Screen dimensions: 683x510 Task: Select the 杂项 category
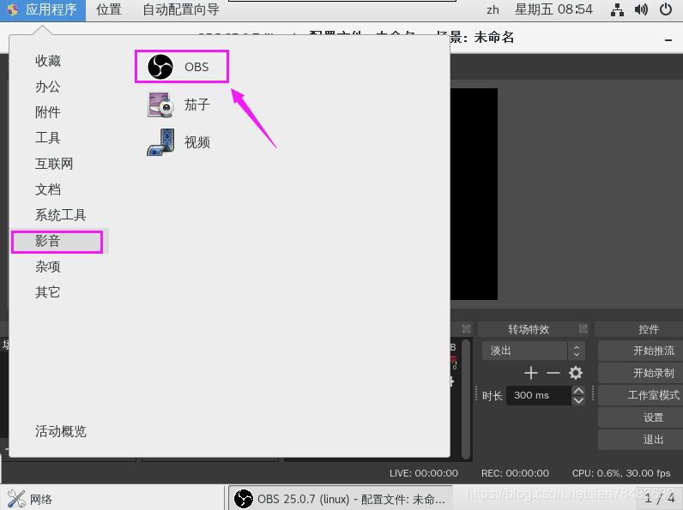pos(48,267)
